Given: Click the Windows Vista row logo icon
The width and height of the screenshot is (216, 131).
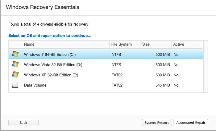Looking at the screenshot, I should tap(15, 65).
